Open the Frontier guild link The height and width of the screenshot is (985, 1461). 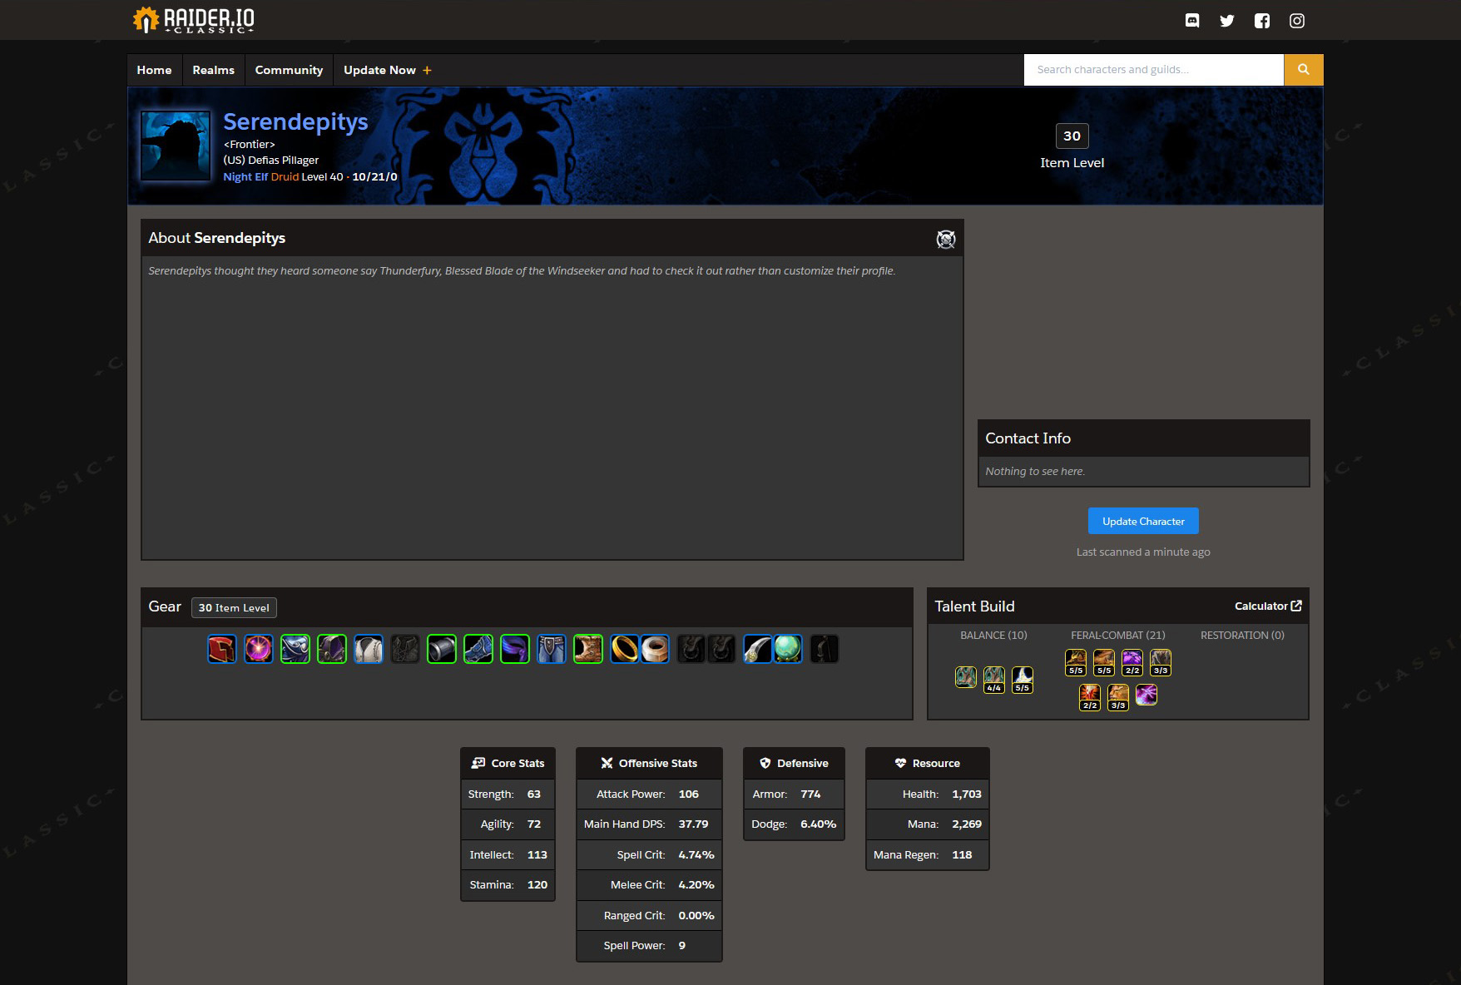249,144
